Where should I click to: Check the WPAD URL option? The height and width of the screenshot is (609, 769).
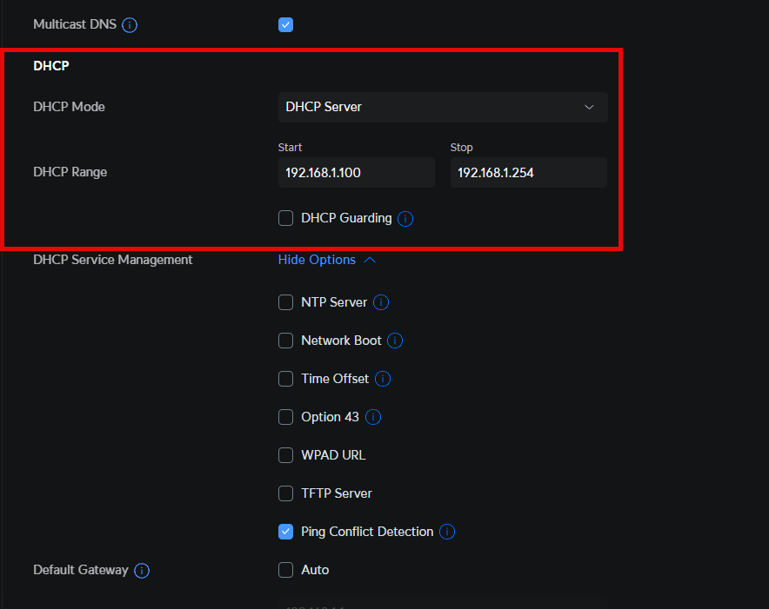coord(285,455)
